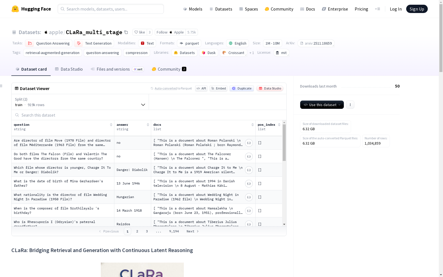The width and height of the screenshot is (443, 277).
Task: Open the Dataset card tab
Action: (x=31, y=69)
